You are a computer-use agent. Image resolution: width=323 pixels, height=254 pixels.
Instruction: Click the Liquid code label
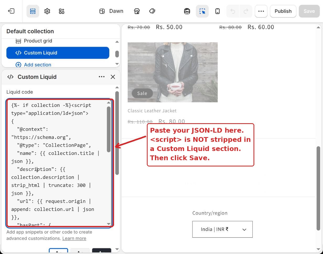point(20,92)
